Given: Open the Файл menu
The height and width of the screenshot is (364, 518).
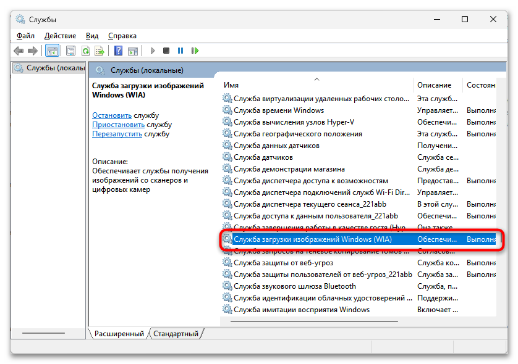Looking at the screenshot, I should (x=25, y=36).
